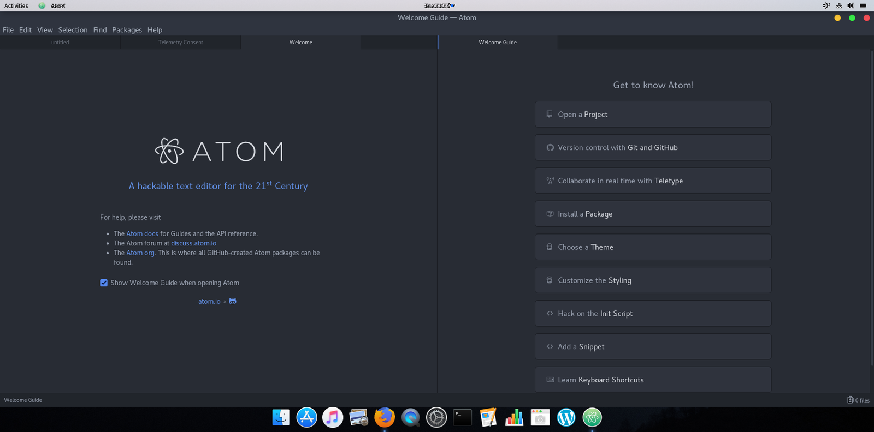This screenshot has height=432, width=874.
Task: Expand the Open a Project section
Action: pos(653,114)
